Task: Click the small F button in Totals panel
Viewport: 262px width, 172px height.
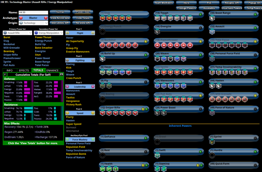Action: point(5,75)
